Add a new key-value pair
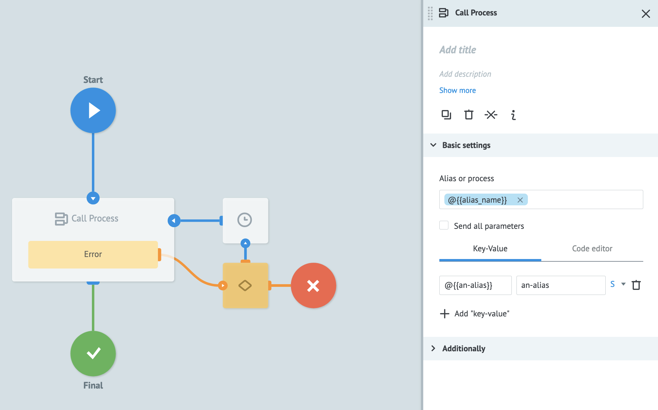Screen dimensions: 658x410 [475, 313]
